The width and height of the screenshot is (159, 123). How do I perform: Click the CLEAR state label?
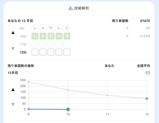(x=145, y=36)
